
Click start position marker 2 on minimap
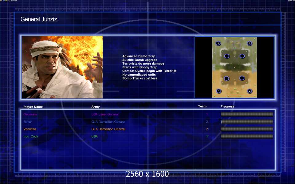click(x=218, y=43)
